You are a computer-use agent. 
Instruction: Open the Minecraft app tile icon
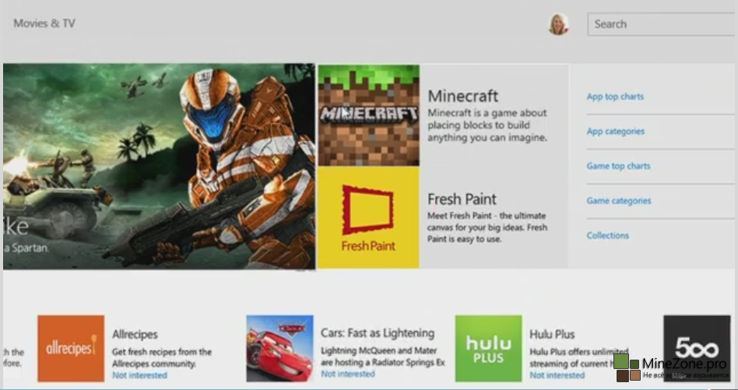(368, 115)
